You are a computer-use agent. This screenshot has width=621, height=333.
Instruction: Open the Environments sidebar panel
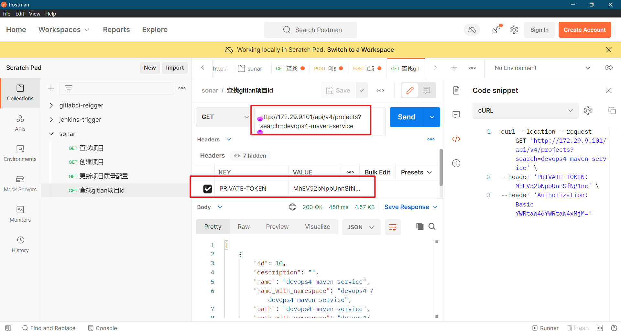pos(20,153)
